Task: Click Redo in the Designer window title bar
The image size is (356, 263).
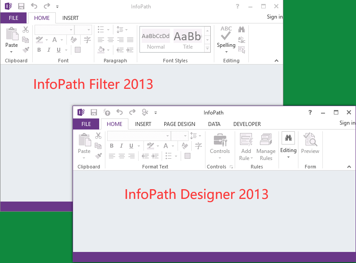Action: 132,112
